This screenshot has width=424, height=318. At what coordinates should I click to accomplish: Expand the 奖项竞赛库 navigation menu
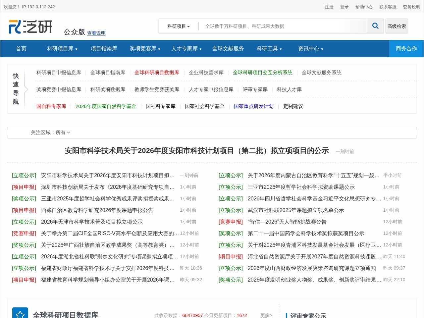[x=145, y=49]
